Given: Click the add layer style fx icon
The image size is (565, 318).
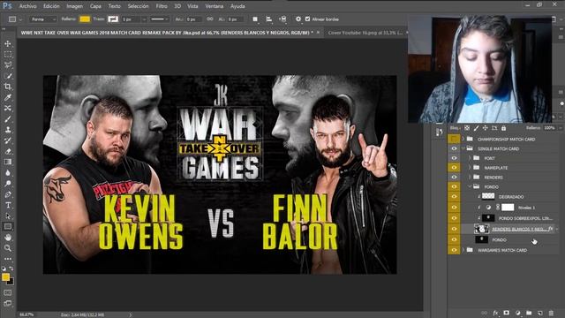Looking at the screenshot, I should click(495, 313).
